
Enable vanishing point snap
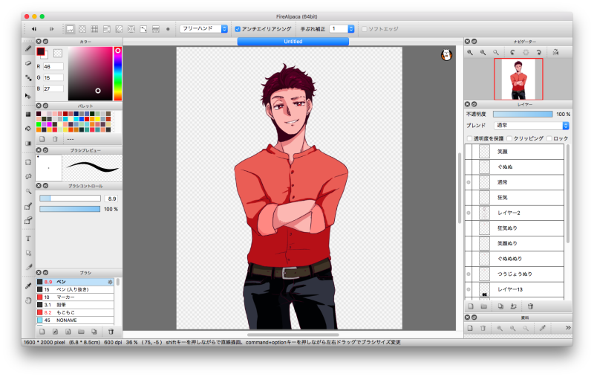point(107,29)
